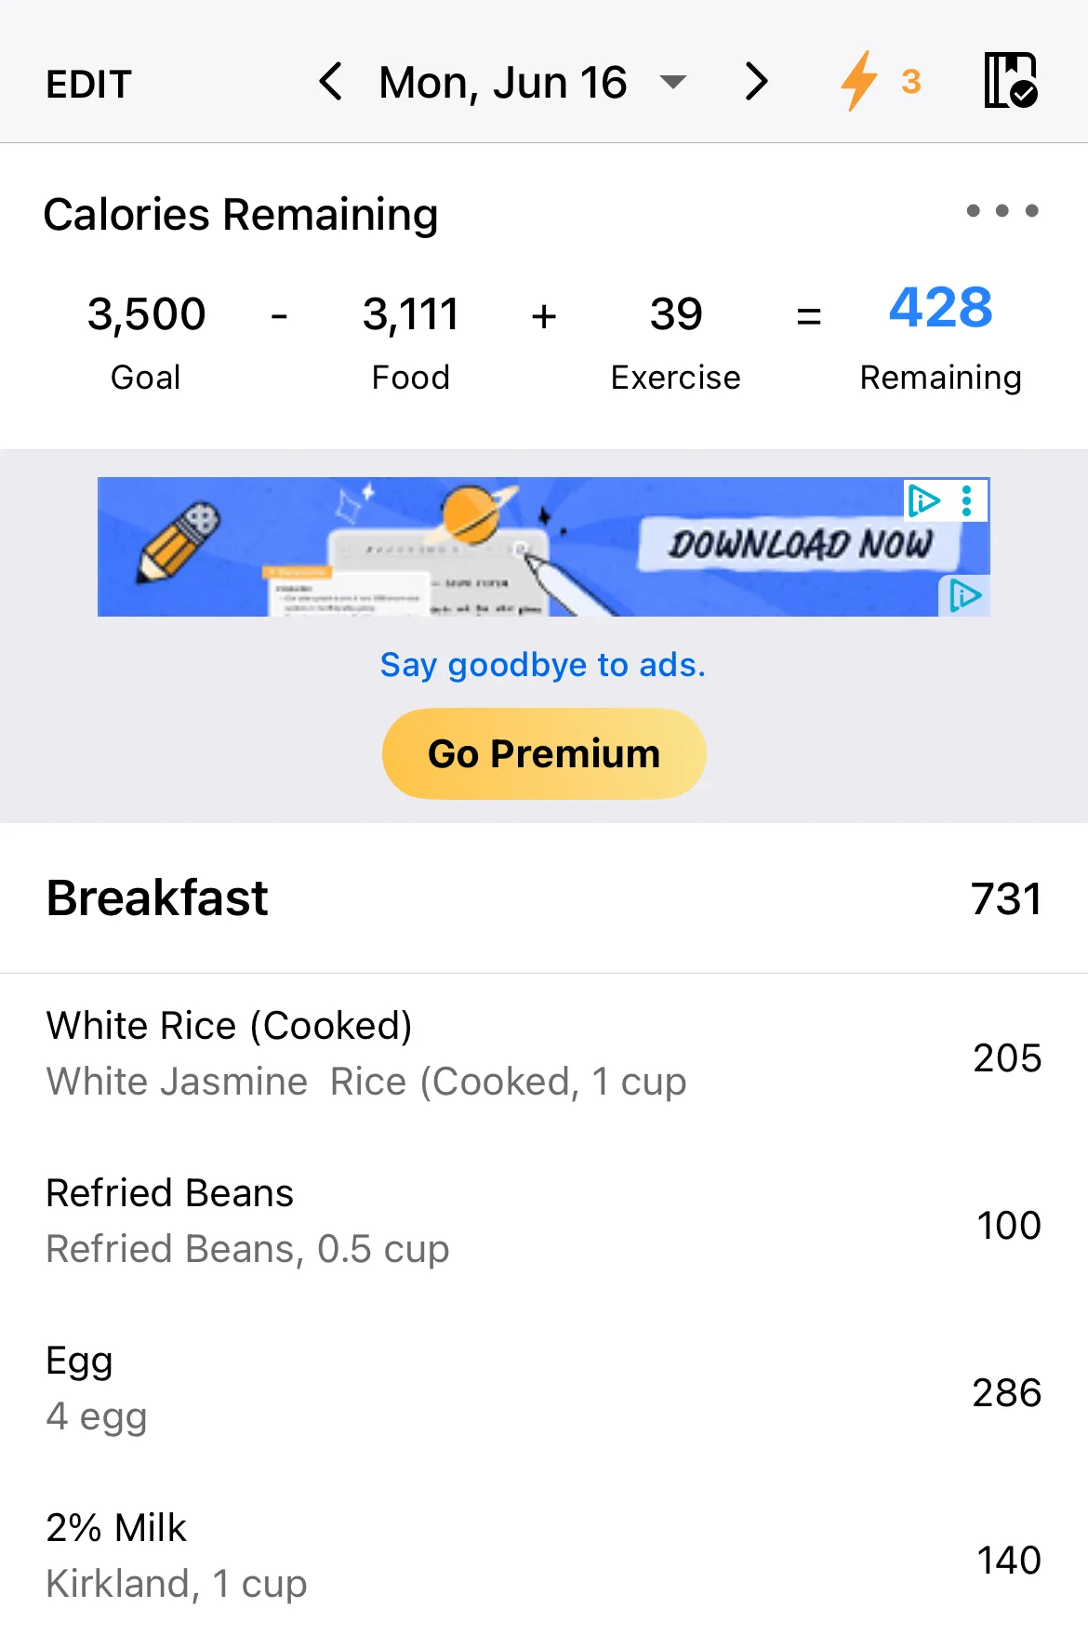Select the Mon, Jun 16 date picker
1088x1648 pixels.
point(503,83)
